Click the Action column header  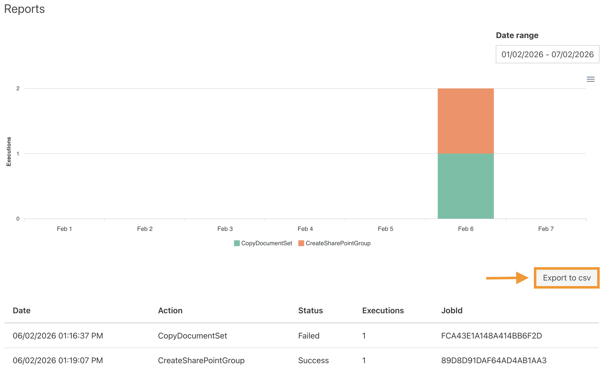pos(170,310)
